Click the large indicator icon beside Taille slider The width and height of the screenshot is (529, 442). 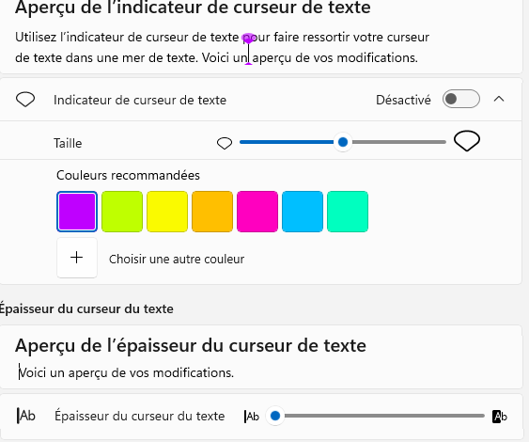[467, 141]
